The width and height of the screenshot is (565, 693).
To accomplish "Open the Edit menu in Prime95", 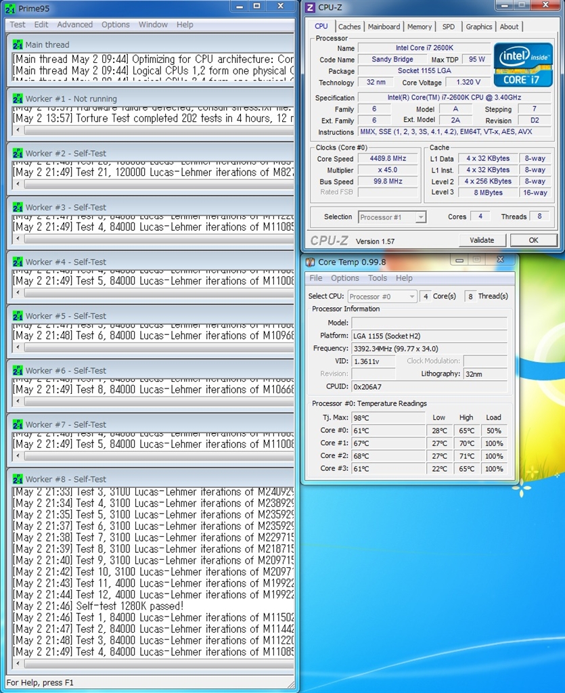I will click(41, 25).
